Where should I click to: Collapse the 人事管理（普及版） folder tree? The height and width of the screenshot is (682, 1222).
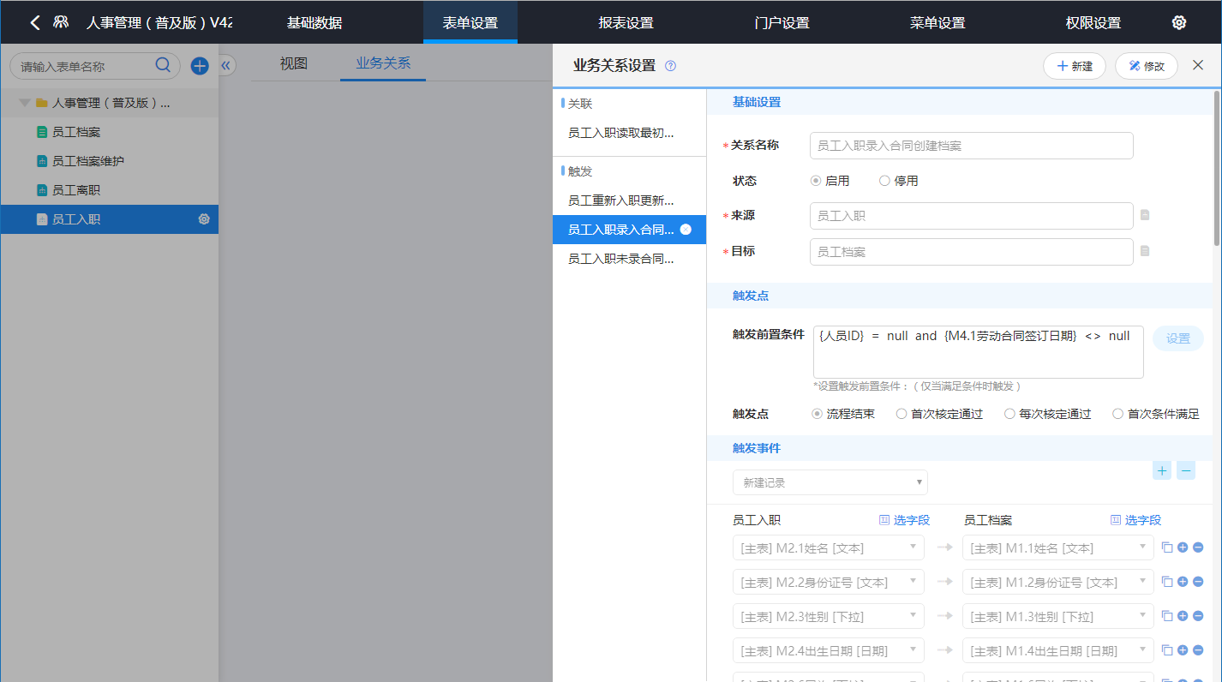(x=25, y=103)
